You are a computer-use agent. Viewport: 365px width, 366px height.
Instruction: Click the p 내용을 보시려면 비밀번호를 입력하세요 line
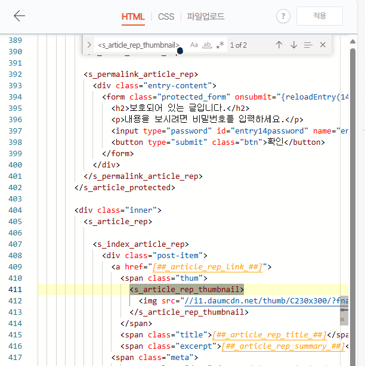click(x=207, y=119)
